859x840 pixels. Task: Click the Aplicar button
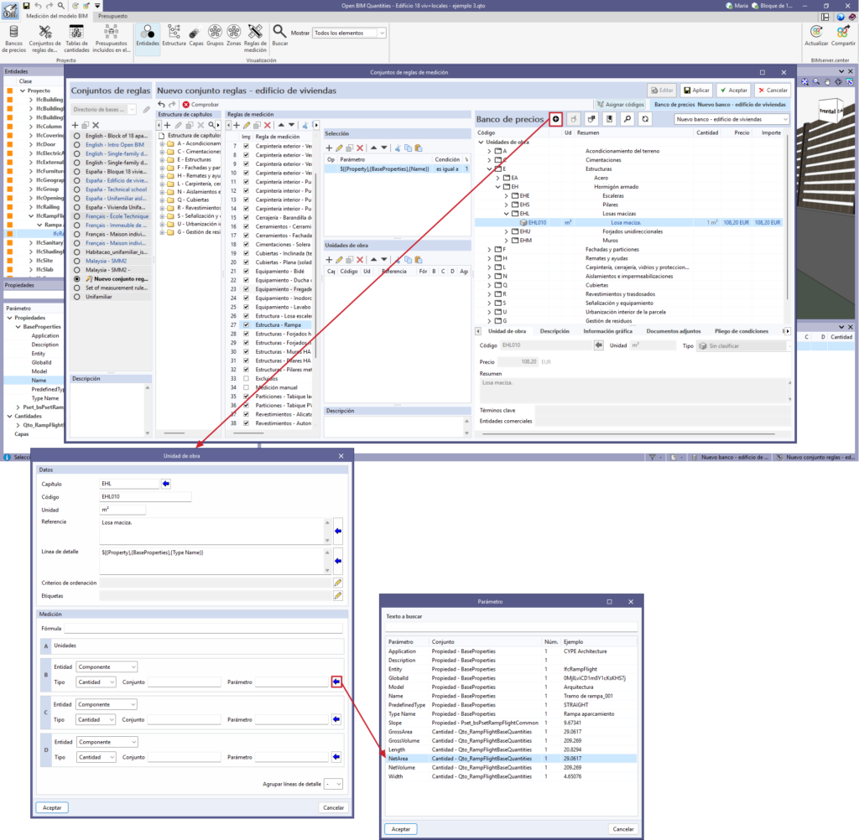pos(695,91)
